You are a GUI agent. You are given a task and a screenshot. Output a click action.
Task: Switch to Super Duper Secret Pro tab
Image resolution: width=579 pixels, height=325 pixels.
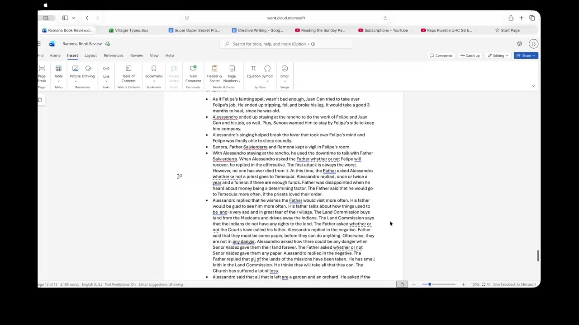(x=194, y=30)
